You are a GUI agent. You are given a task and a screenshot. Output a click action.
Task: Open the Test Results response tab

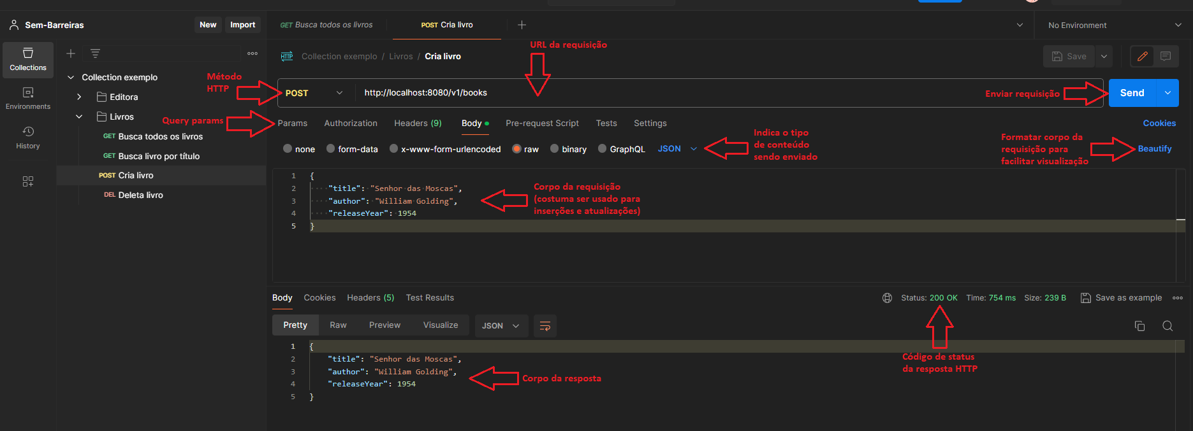[x=430, y=298]
